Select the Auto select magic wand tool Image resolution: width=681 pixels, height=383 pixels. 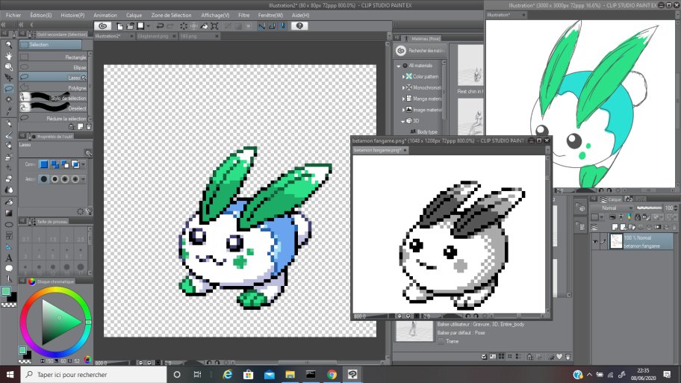(x=9, y=99)
